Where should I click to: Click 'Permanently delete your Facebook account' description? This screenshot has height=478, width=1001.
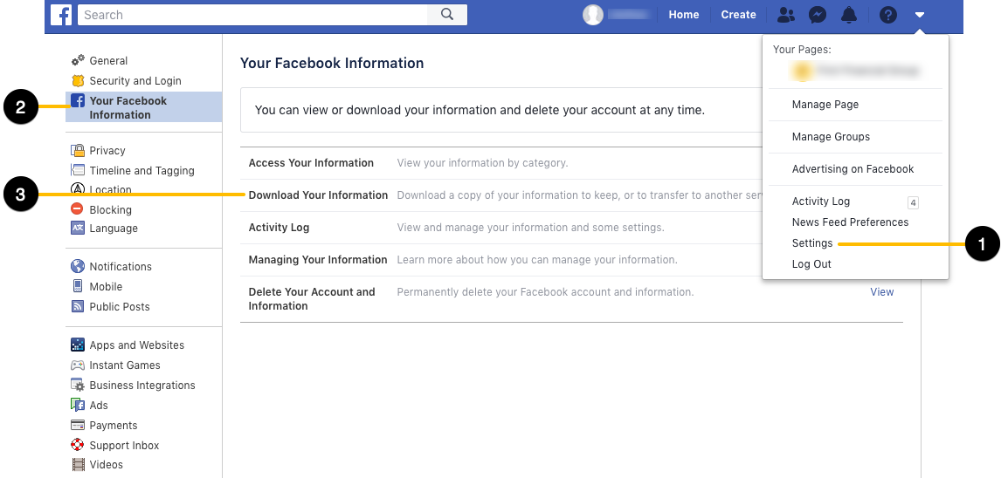click(x=545, y=292)
